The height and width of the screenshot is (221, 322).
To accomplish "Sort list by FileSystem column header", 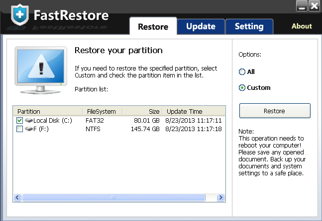I will 102,111.
